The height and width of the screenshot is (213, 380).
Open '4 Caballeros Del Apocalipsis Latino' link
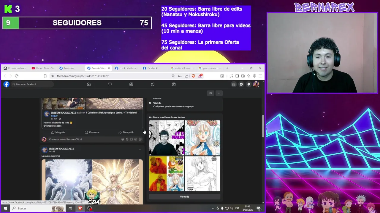104,113
